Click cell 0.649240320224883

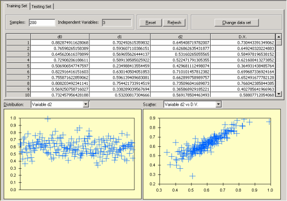(x=243, y=48)
